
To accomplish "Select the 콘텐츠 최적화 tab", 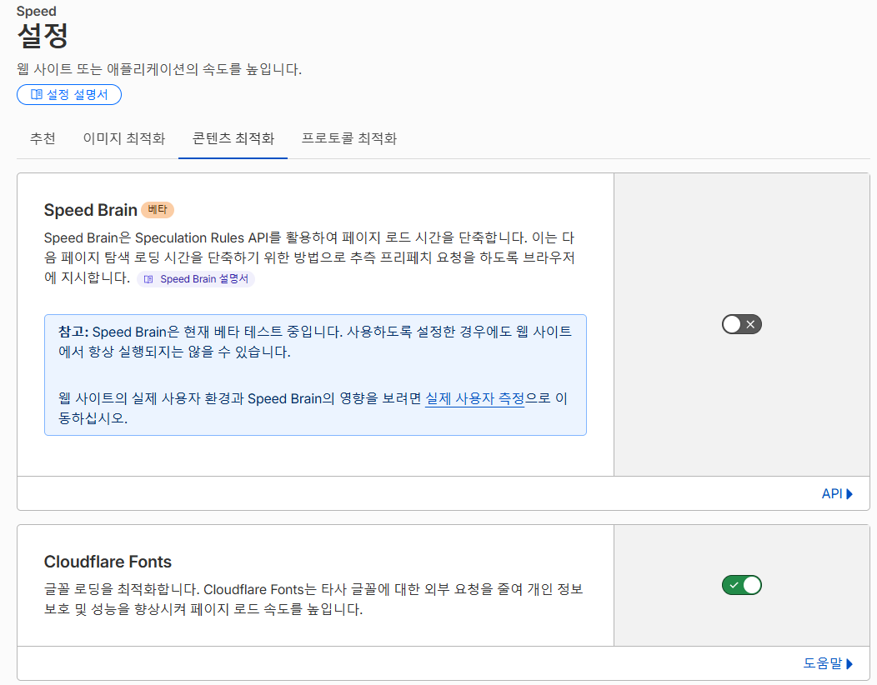I will click(x=233, y=138).
